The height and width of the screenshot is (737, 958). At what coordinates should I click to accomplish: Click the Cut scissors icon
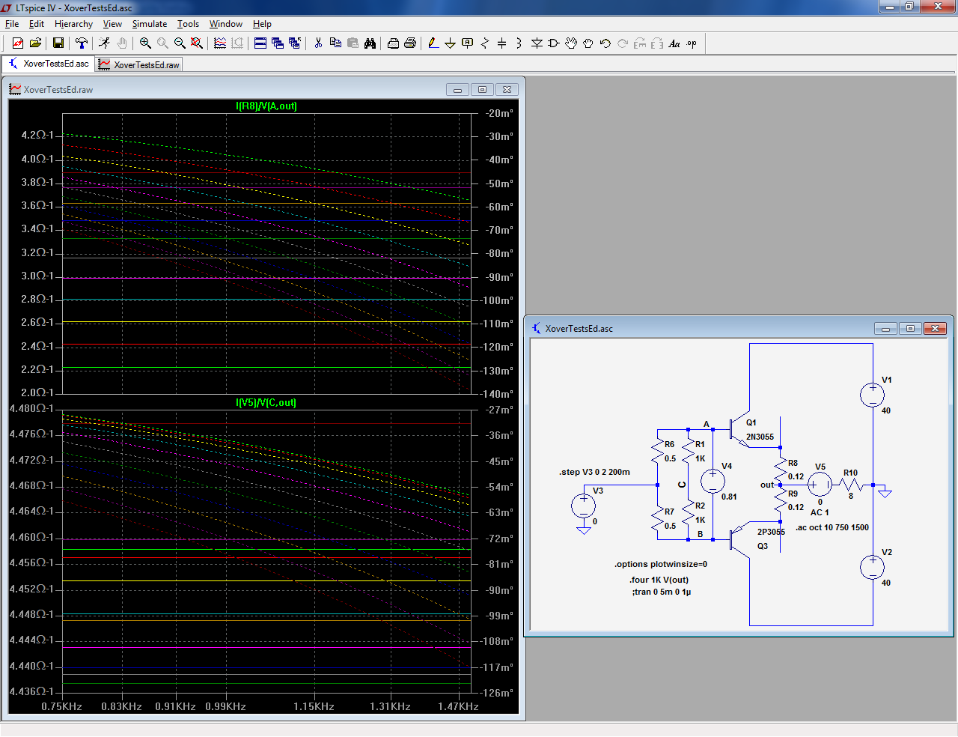point(318,43)
